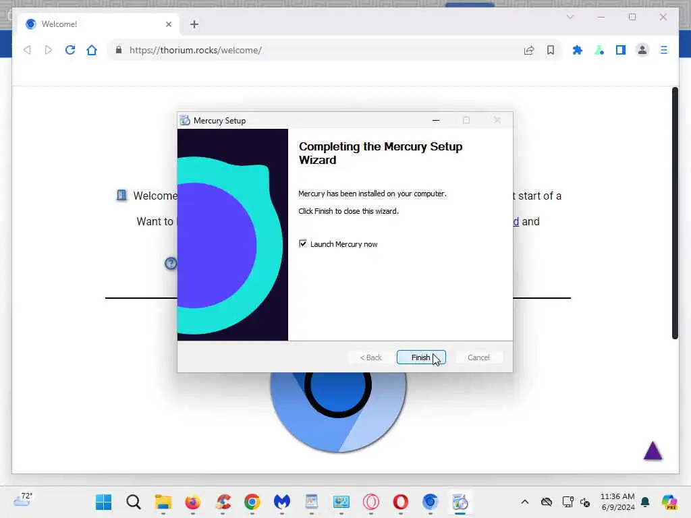
Task: Open clock showing 11:36 AM
Action: click(617, 502)
